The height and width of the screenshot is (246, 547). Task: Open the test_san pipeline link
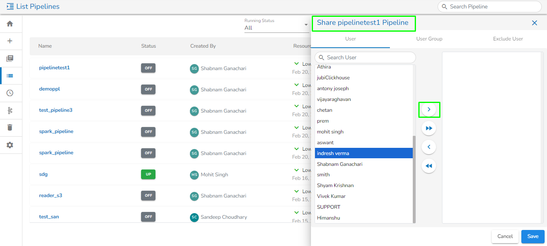(49, 217)
